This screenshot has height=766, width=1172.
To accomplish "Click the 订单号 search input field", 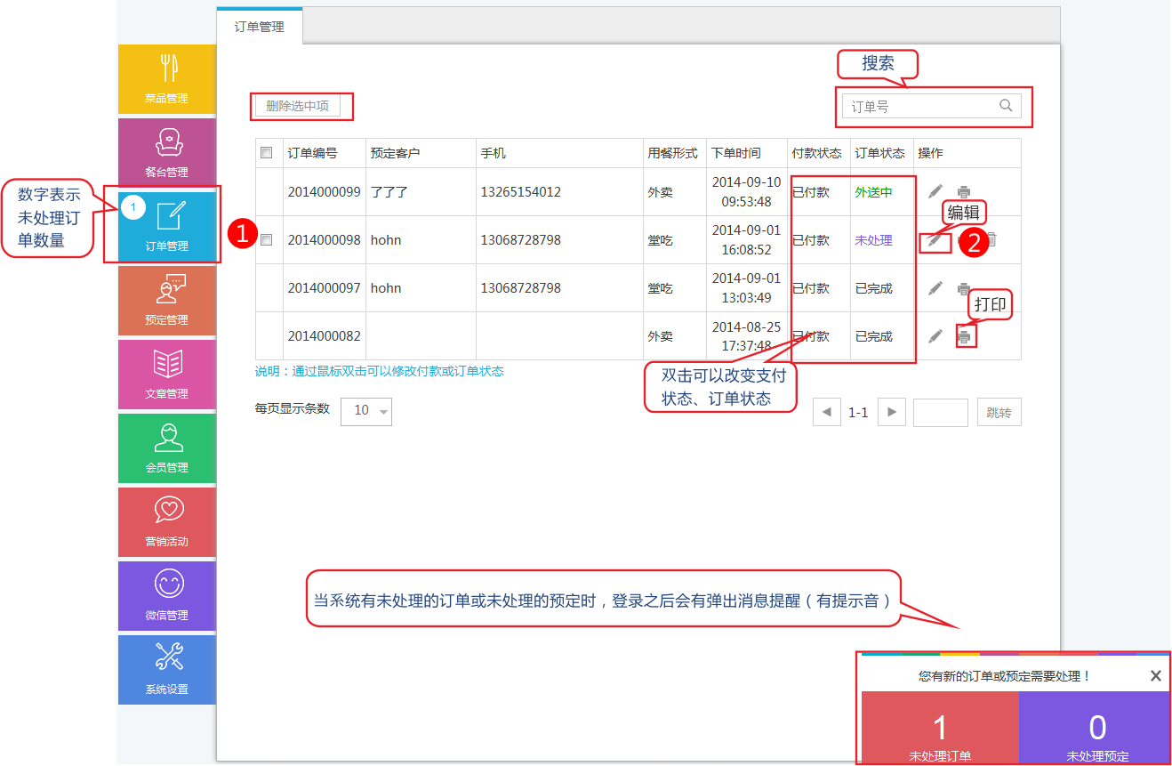I will pyautogui.click(x=919, y=106).
